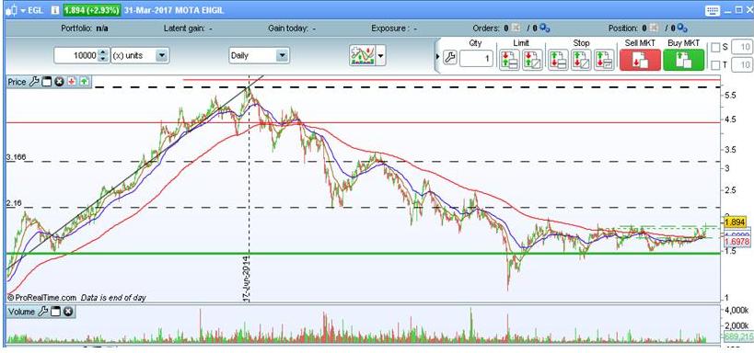The width and height of the screenshot is (754, 353).
Task: Click the Qty input field
Action: (476, 59)
